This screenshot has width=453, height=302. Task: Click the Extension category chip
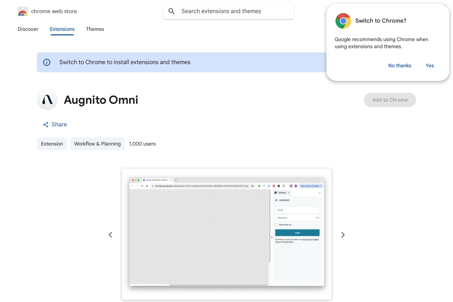pos(52,144)
